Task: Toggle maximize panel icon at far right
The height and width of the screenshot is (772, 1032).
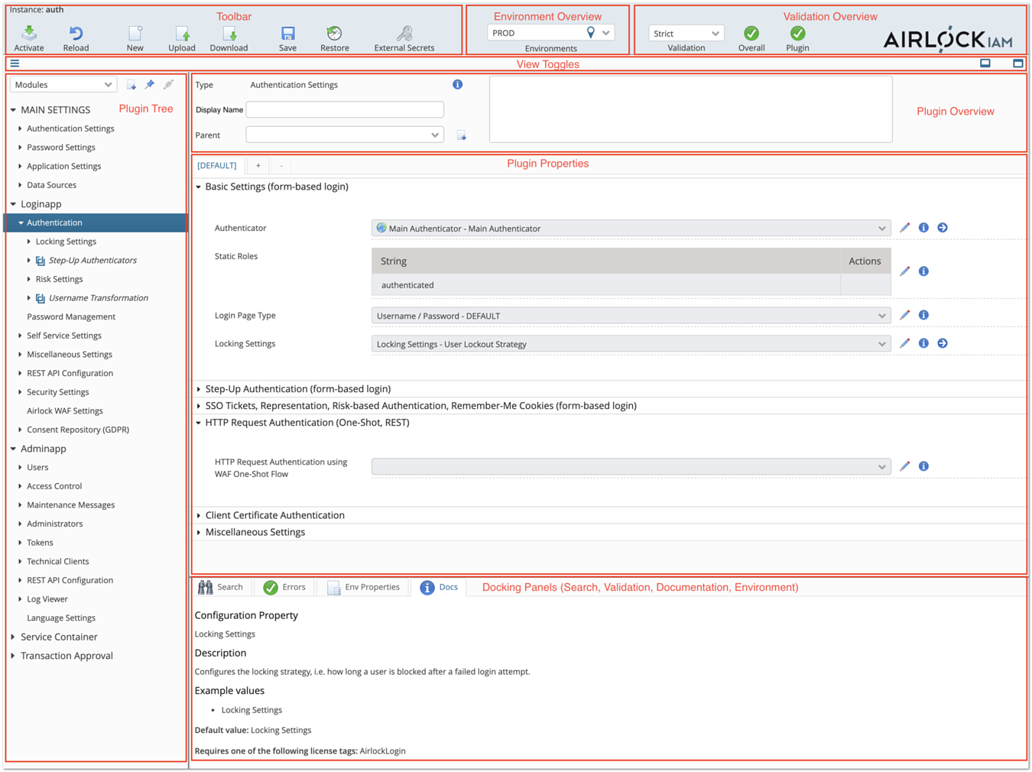Action: tap(1017, 63)
